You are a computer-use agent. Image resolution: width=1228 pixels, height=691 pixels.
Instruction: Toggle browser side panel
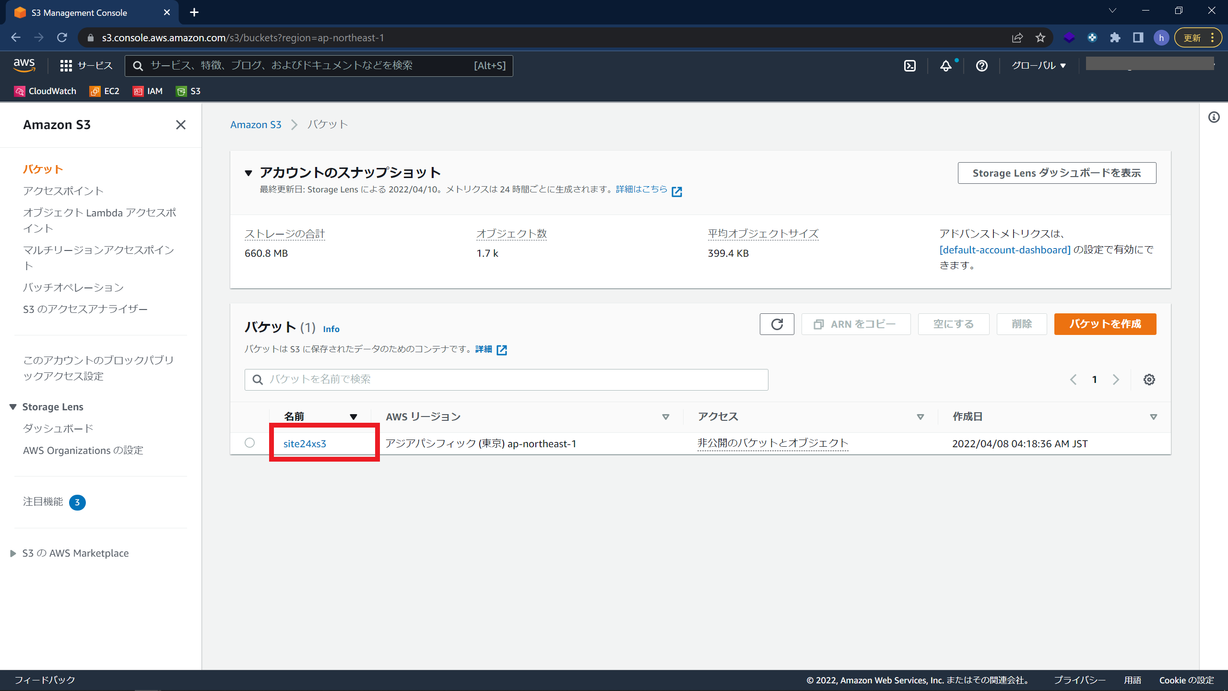pyautogui.click(x=1138, y=37)
